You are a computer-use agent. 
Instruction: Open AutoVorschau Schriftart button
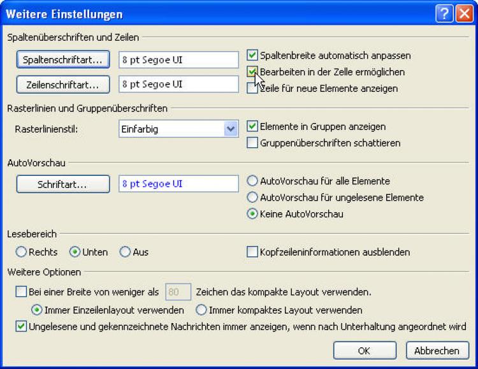(62, 184)
